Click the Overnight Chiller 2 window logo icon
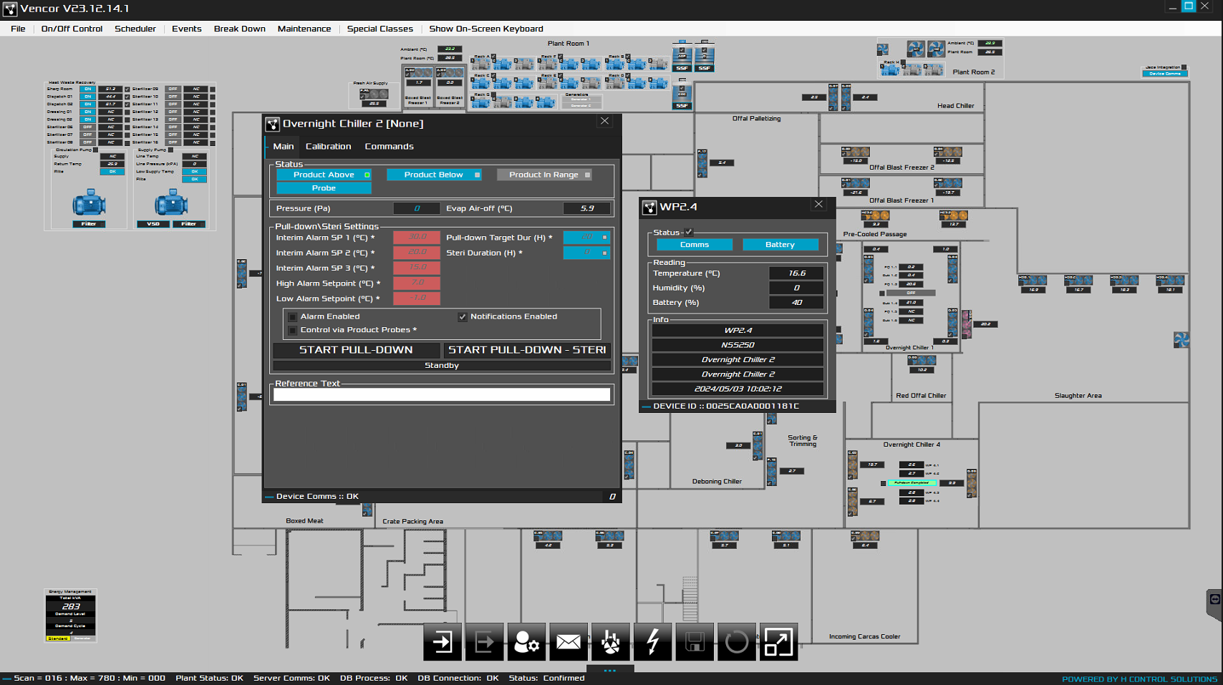 pos(273,124)
